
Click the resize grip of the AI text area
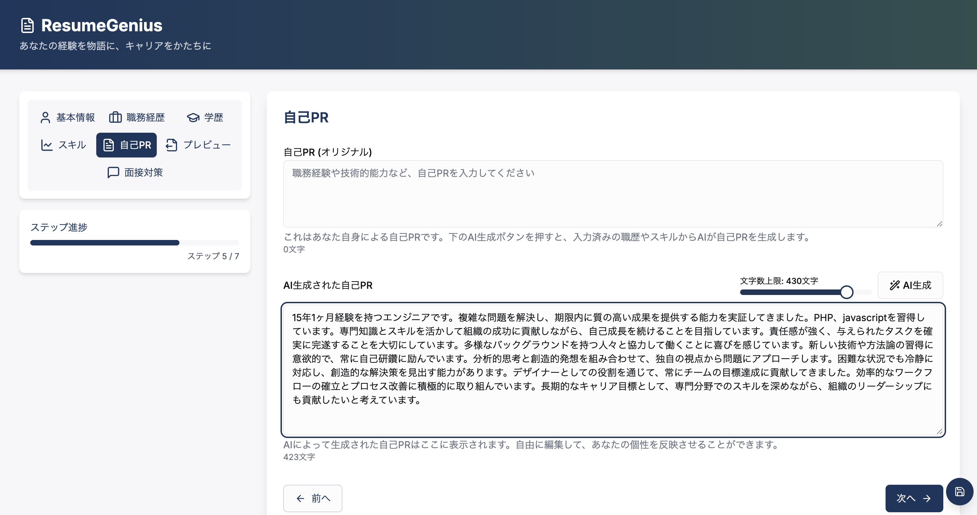pos(939,431)
